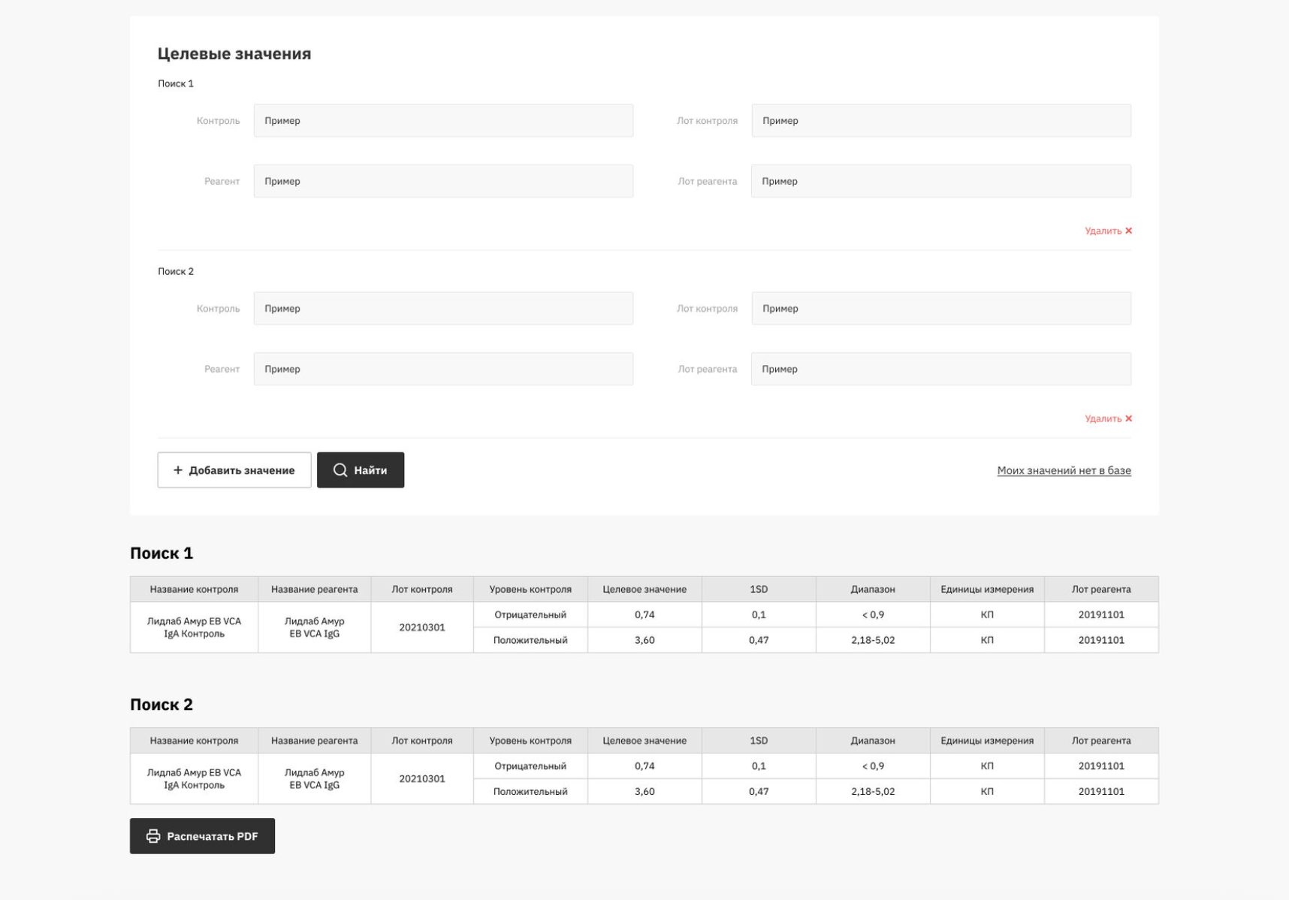Click the plus icon on Добавить значение

click(178, 470)
